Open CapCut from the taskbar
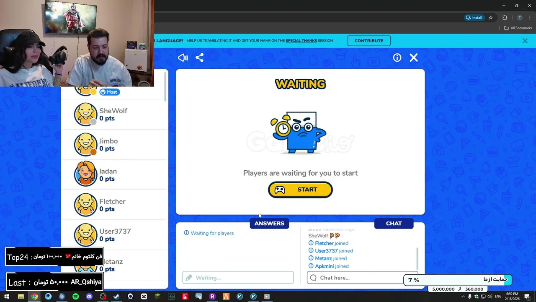Screen dimensions: 536x302 144,297
